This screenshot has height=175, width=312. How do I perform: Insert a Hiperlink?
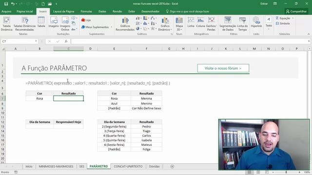[256, 22]
